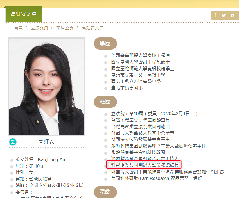Open 本屆立委 breadcrumb link
This screenshot has height=198, width=239.
click(x=65, y=28)
